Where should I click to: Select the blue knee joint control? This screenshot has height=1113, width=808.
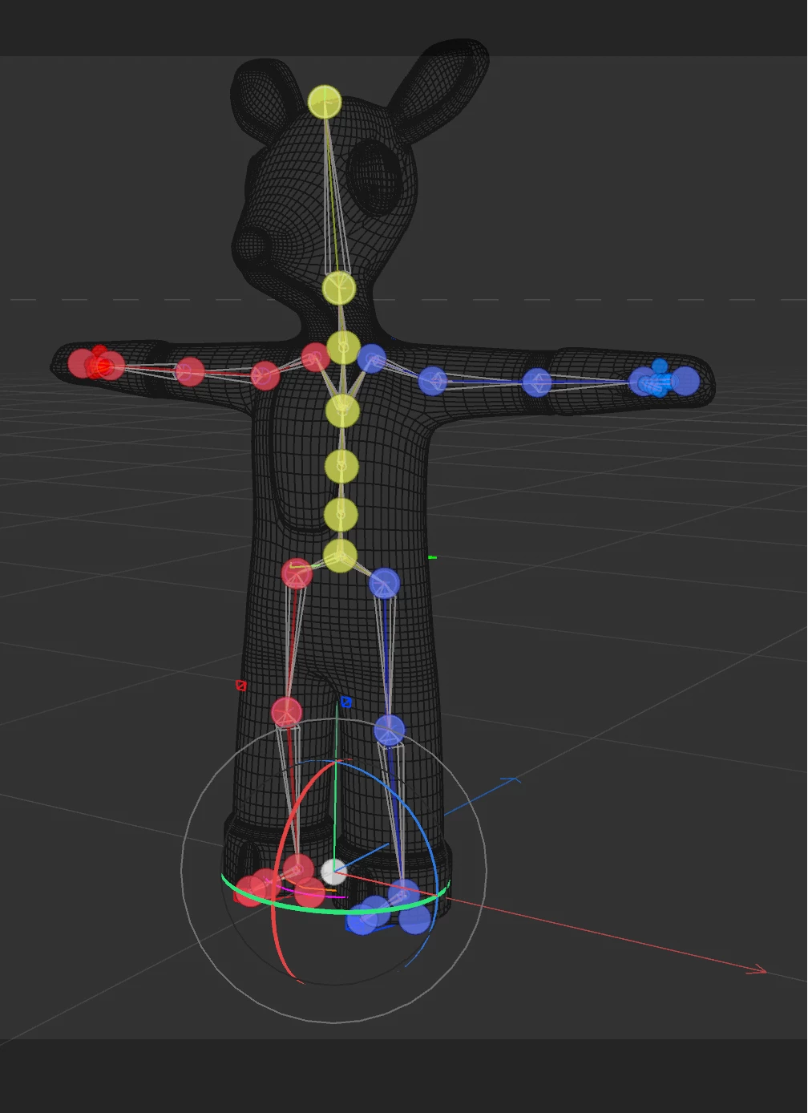(390, 729)
